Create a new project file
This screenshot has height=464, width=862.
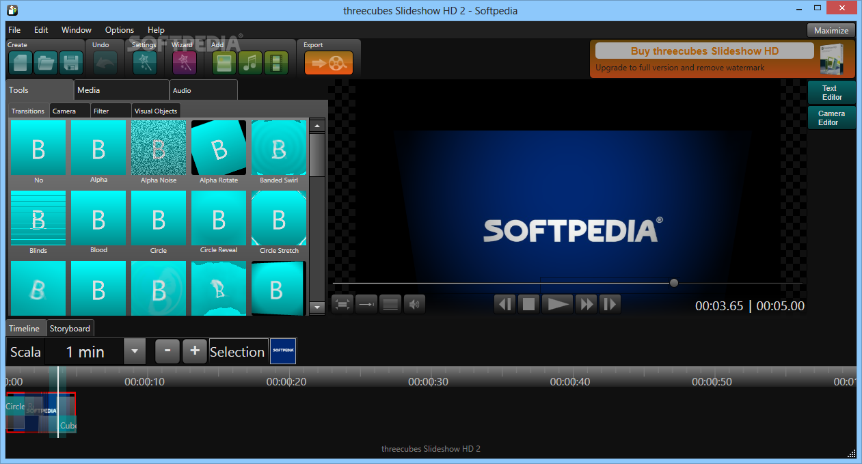pos(21,63)
